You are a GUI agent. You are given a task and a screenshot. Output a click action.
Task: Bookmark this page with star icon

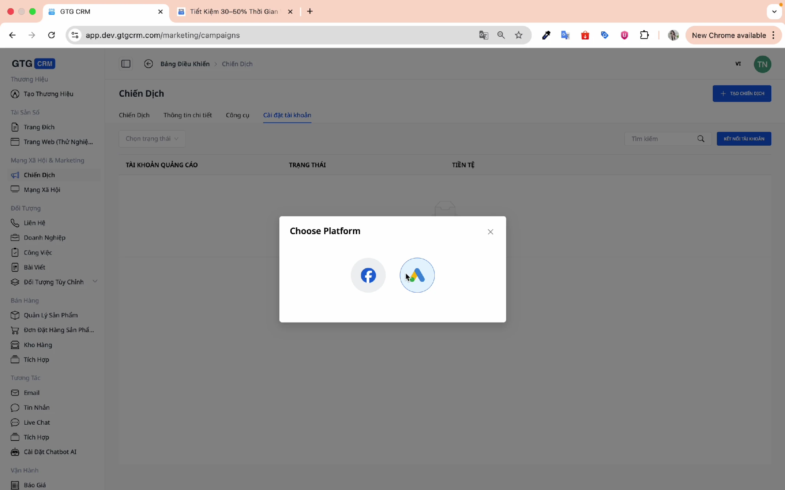tap(519, 35)
